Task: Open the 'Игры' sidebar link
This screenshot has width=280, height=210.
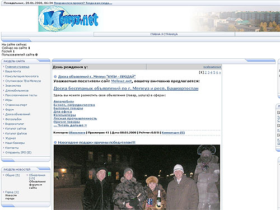Action: [9, 100]
